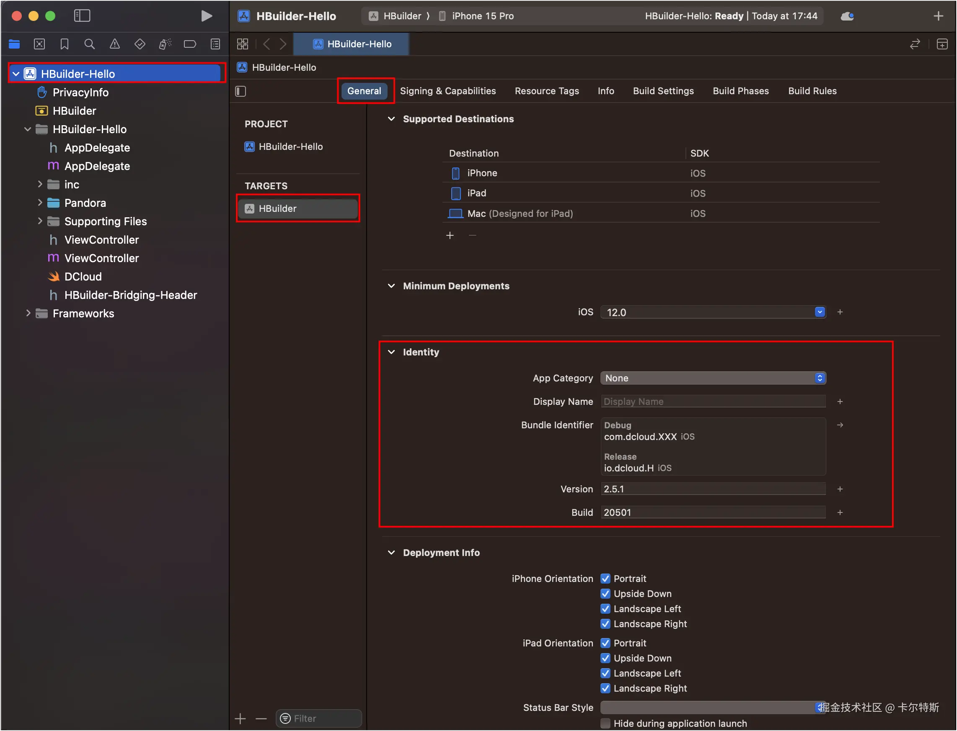Switch to Build Settings tab
Image resolution: width=957 pixels, height=731 pixels.
(x=663, y=91)
